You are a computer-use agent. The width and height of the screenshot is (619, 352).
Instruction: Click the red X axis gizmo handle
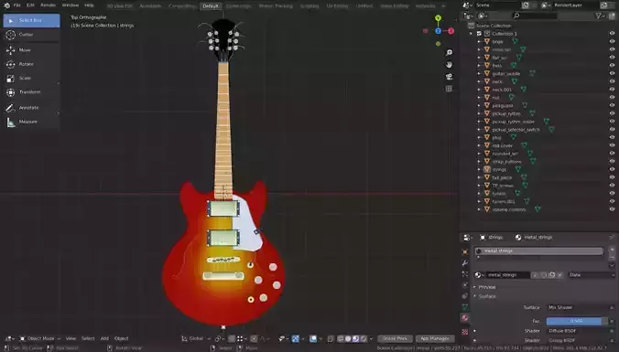(451, 31)
